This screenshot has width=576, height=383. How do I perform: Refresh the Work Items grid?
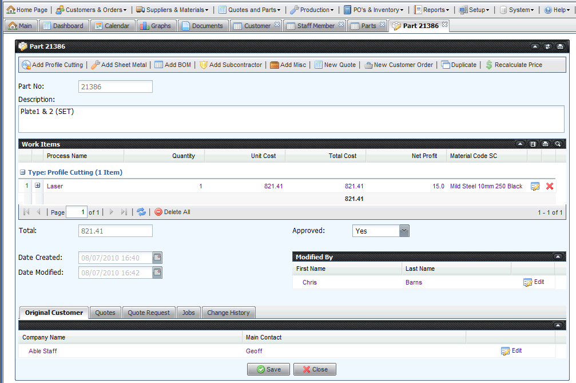[141, 212]
